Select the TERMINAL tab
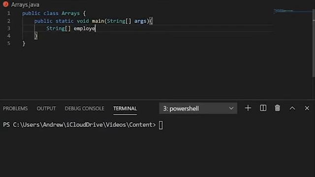Viewport: 315px width, 177px height. tap(125, 109)
